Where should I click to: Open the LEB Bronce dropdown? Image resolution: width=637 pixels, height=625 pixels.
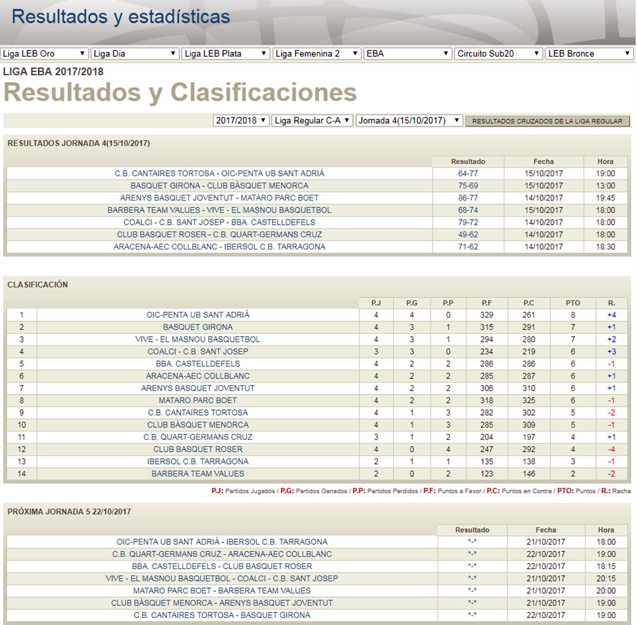point(589,53)
